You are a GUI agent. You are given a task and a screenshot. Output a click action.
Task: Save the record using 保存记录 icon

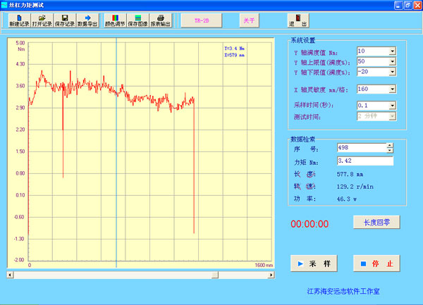(x=65, y=20)
